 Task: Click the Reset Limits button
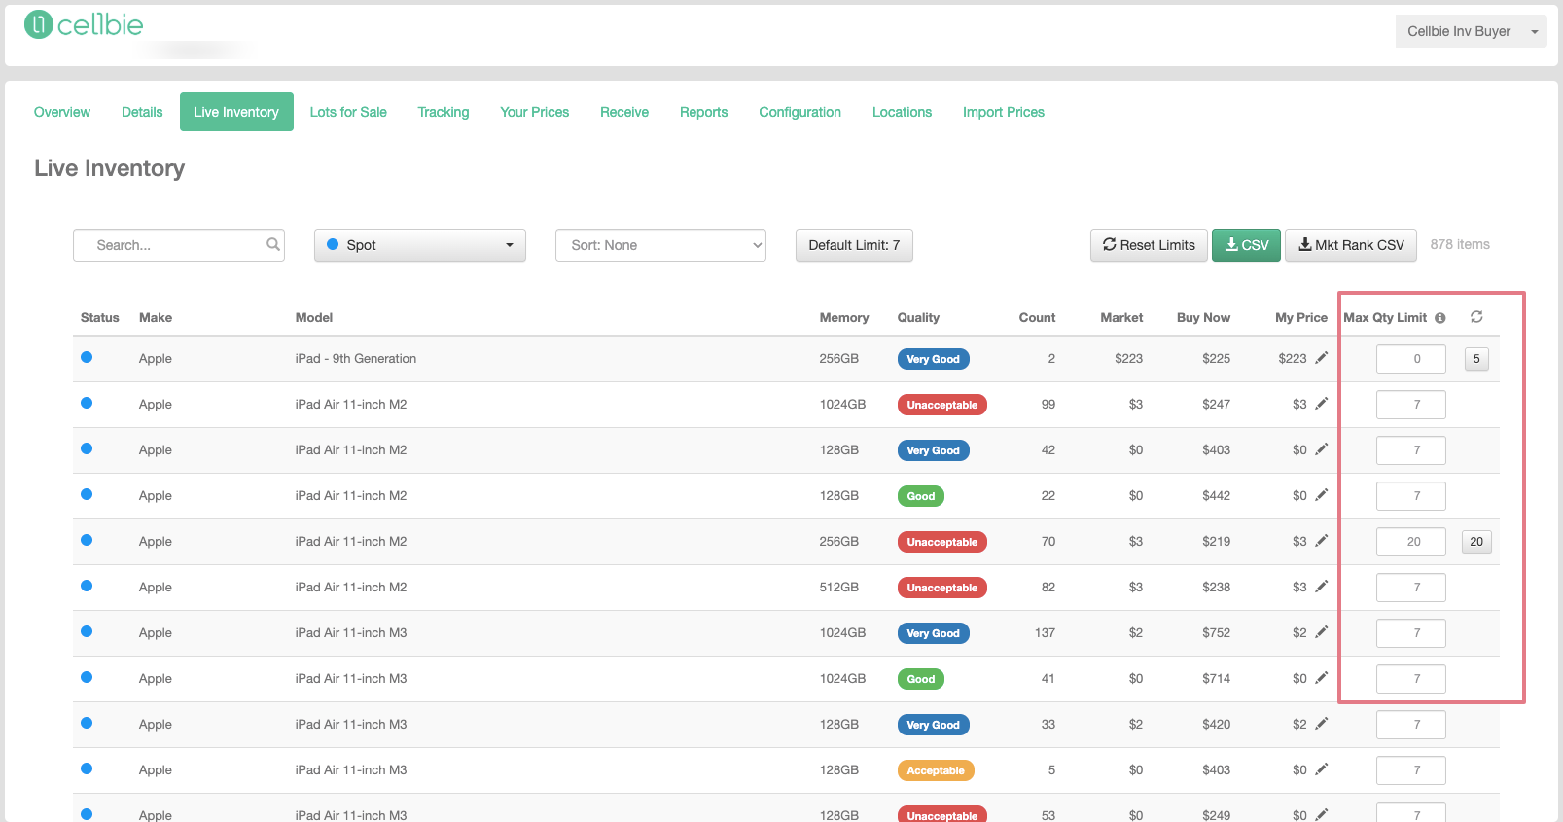coord(1149,245)
